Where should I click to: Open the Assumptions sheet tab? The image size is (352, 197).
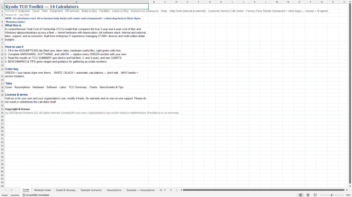[x=114, y=190]
